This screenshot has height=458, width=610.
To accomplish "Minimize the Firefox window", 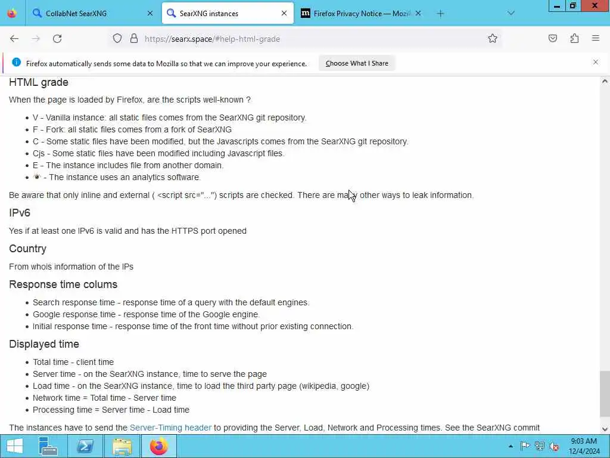I will click(557, 6).
